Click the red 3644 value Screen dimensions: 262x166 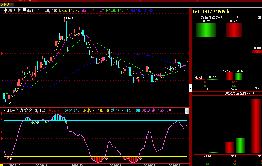coord(234,82)
